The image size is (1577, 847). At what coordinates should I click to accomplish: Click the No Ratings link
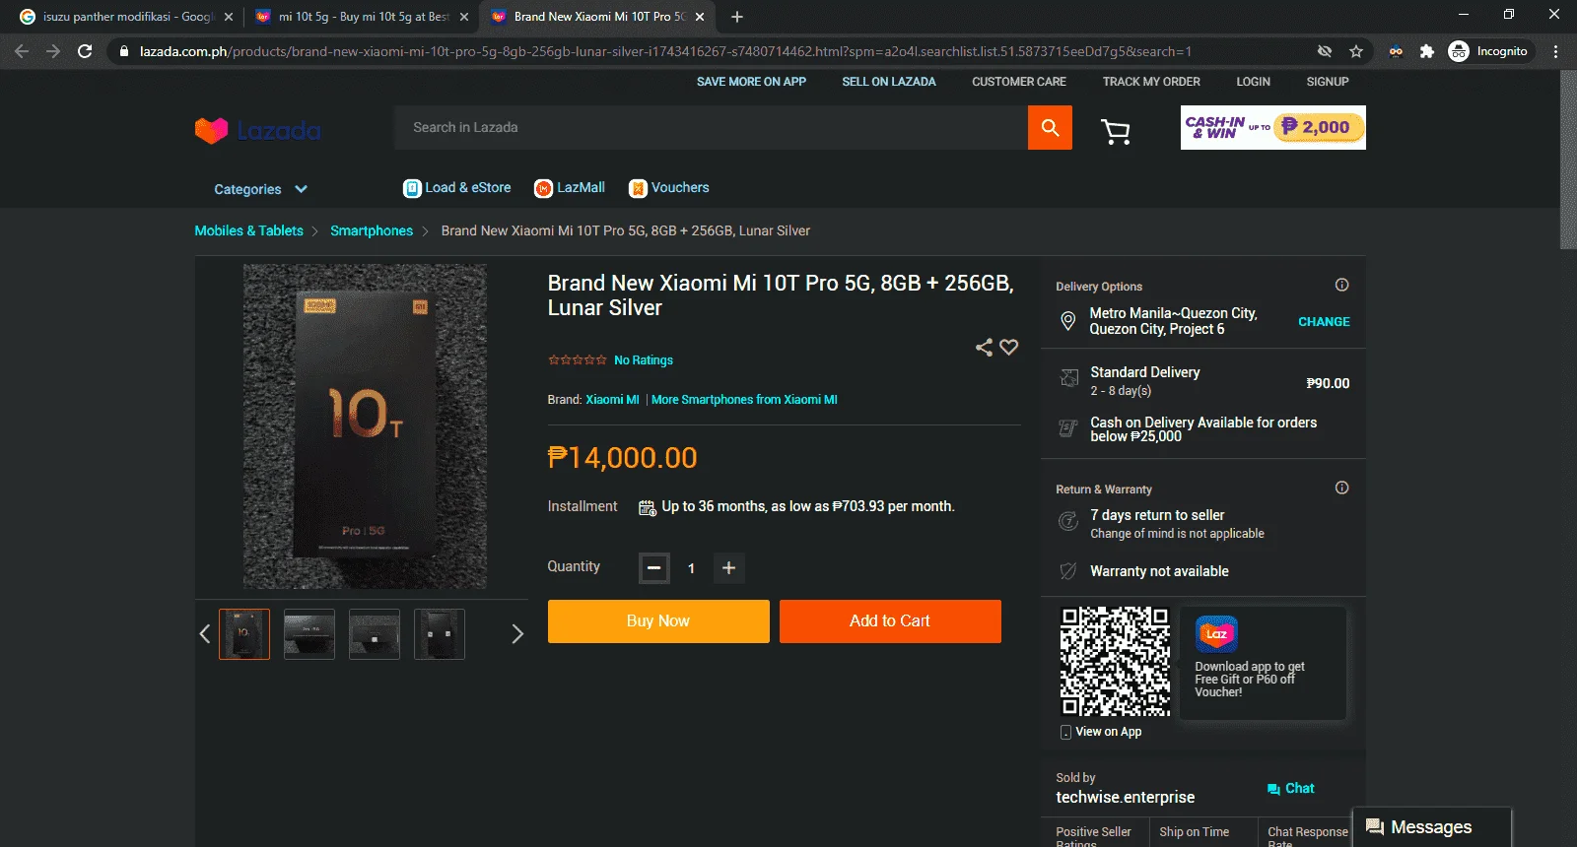pyautogui.click(x=644, y=360)
